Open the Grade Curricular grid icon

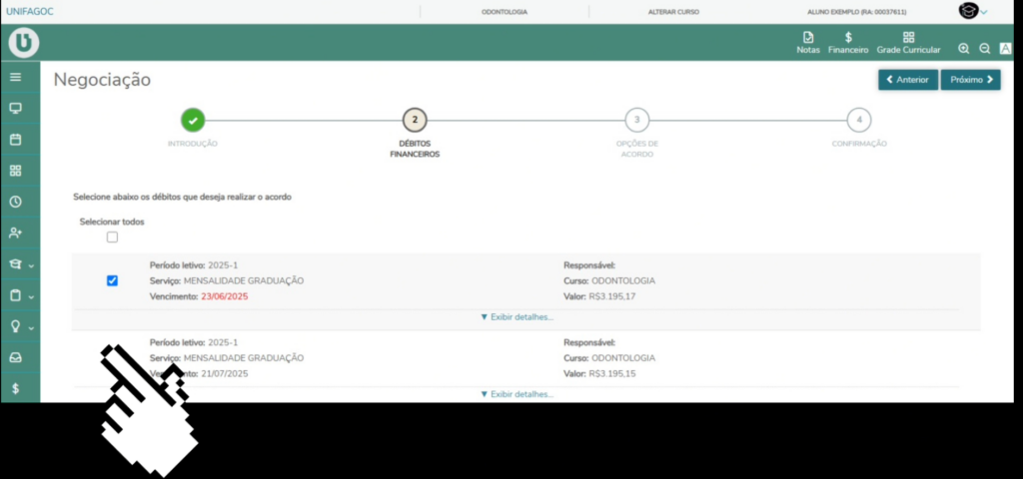pyautogui.click(x=908, y=42)
